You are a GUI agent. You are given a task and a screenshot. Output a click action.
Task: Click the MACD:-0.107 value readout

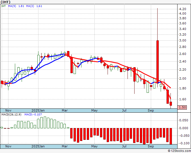click(33, 115)
